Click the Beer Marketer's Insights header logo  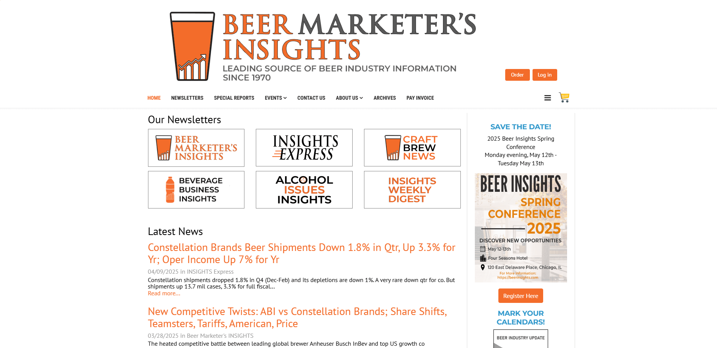click(x=323, y=46)
